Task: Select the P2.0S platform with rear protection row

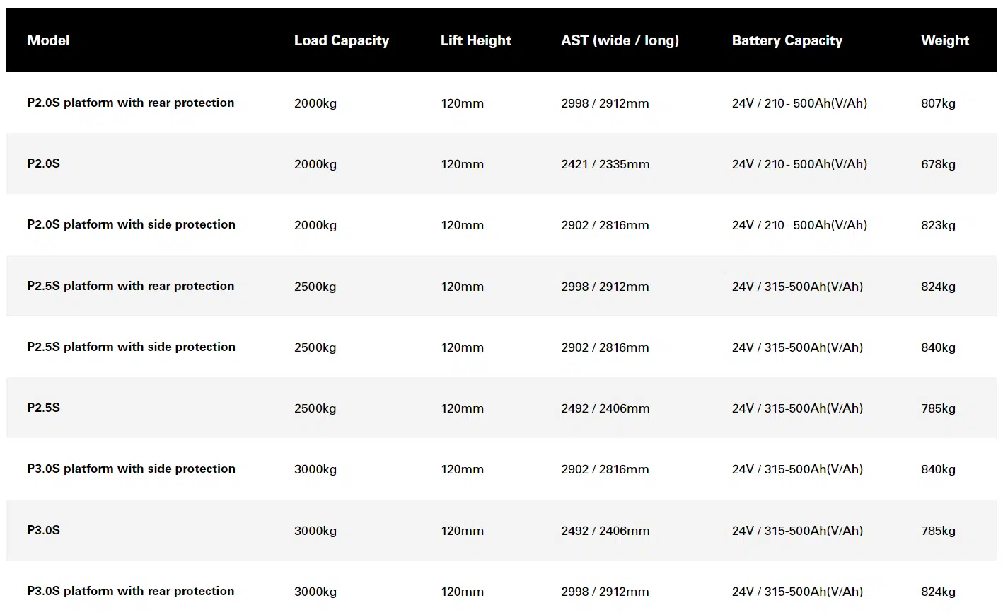Action: [501, 103]
